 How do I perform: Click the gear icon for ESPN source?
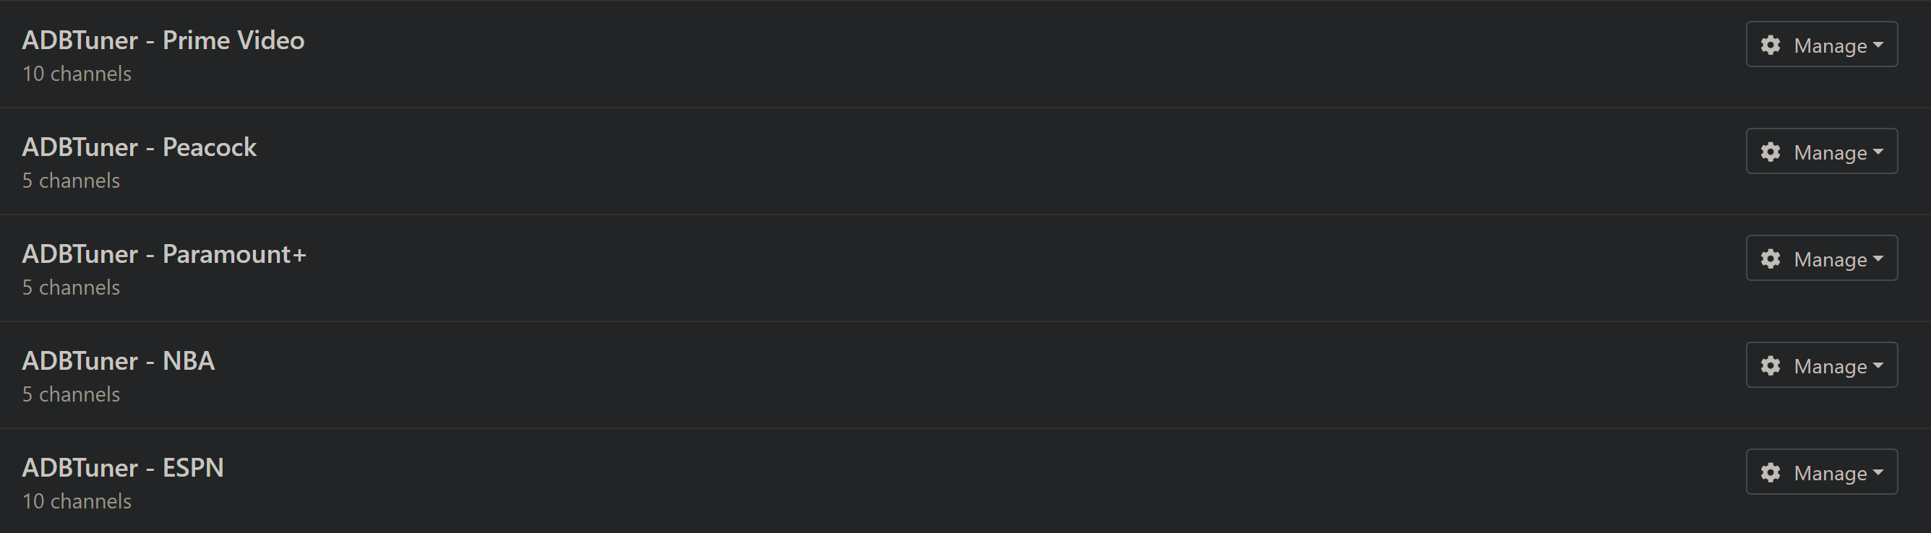tap(1771, 473)
